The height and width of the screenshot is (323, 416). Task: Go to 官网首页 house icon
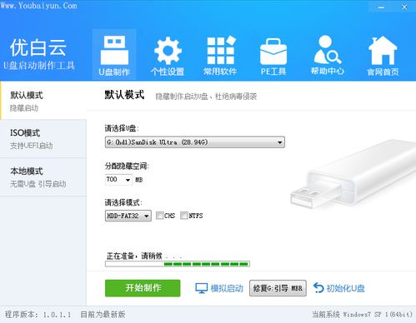(383, 50)
